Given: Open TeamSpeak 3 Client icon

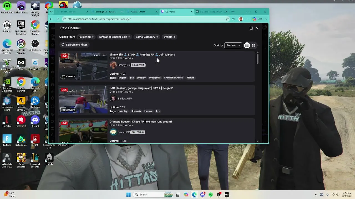Looking at the screenshot, I should 7,104.
